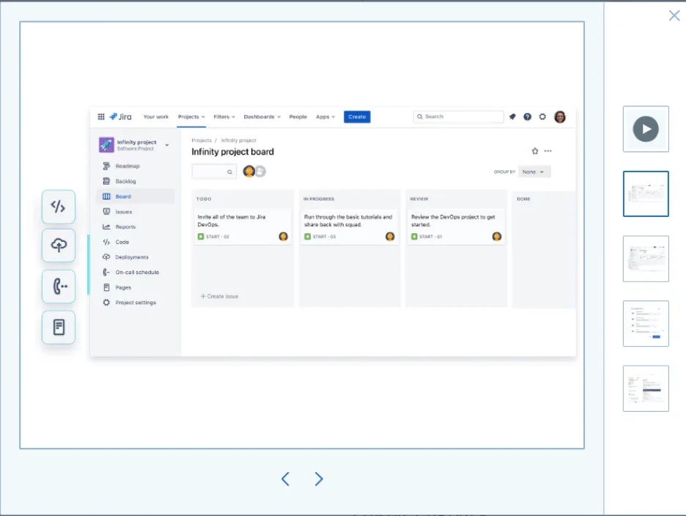The width and height of the screenshot is (686, 516).
Task: Expand the Infinity project switcher chevron
Action: click(x=166, y=145)
